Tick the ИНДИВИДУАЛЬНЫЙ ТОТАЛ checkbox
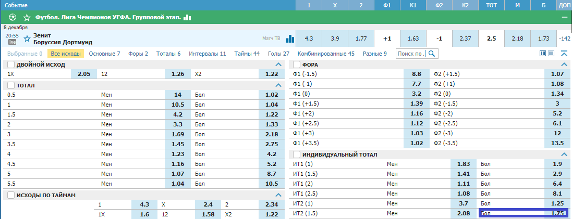 coord(297,154)
